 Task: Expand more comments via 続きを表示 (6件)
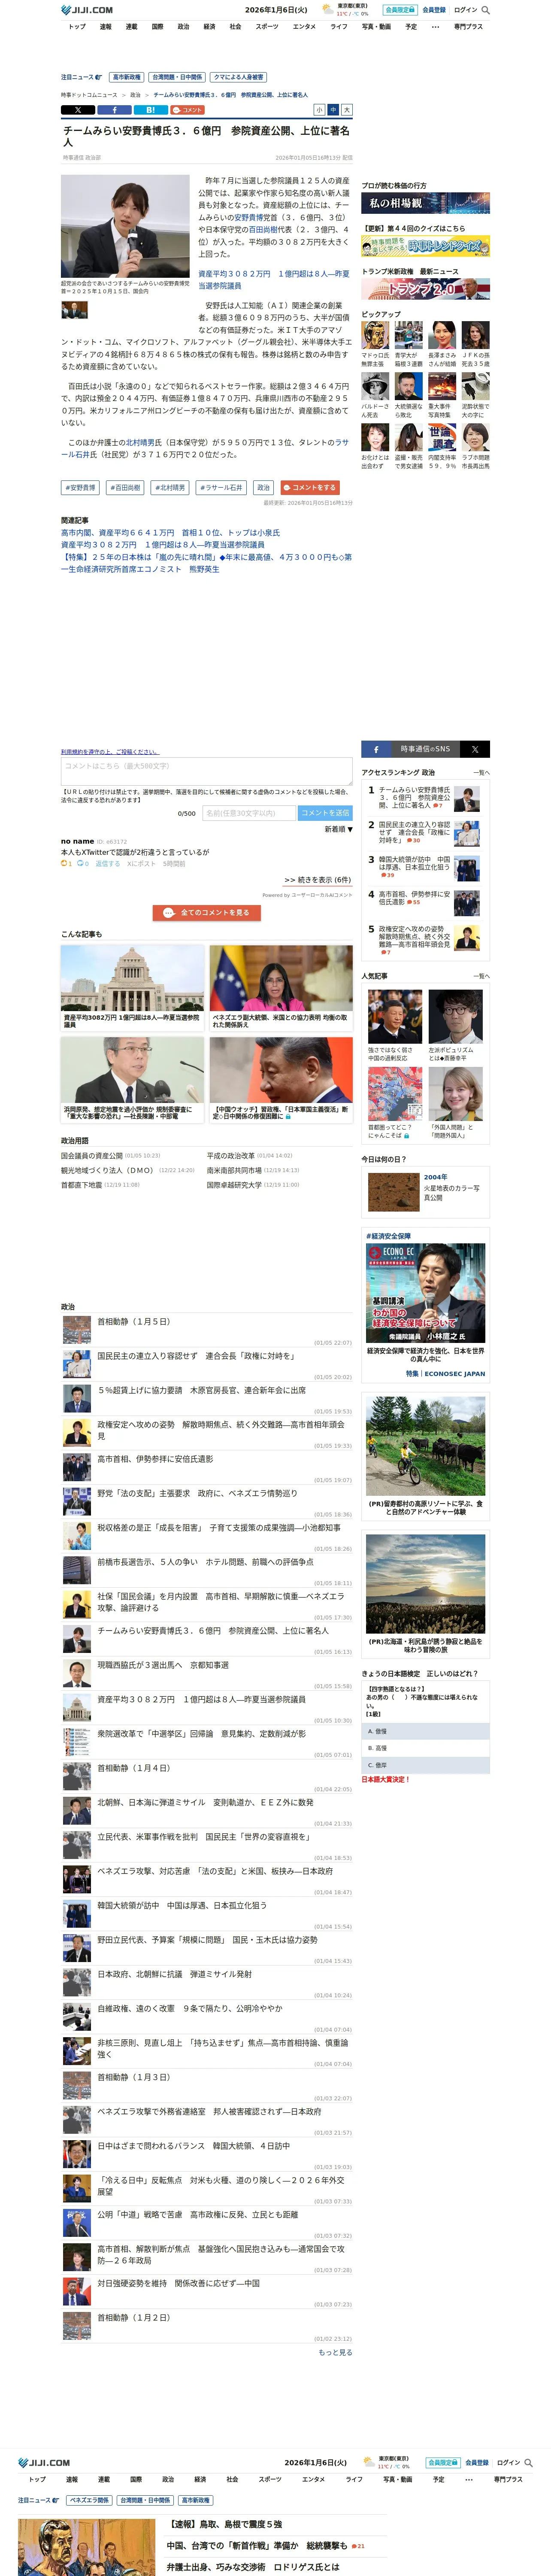click(x=317, y=880)
